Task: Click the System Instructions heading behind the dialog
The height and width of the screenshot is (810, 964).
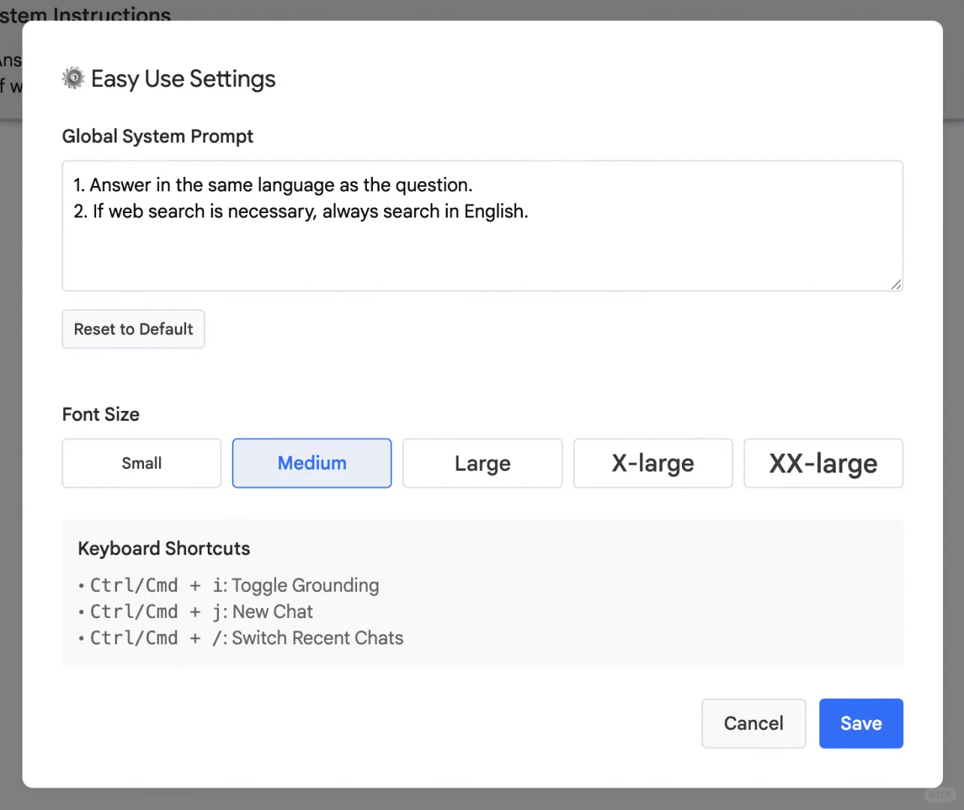Action: pyautogui.click(x=85, y=13)
